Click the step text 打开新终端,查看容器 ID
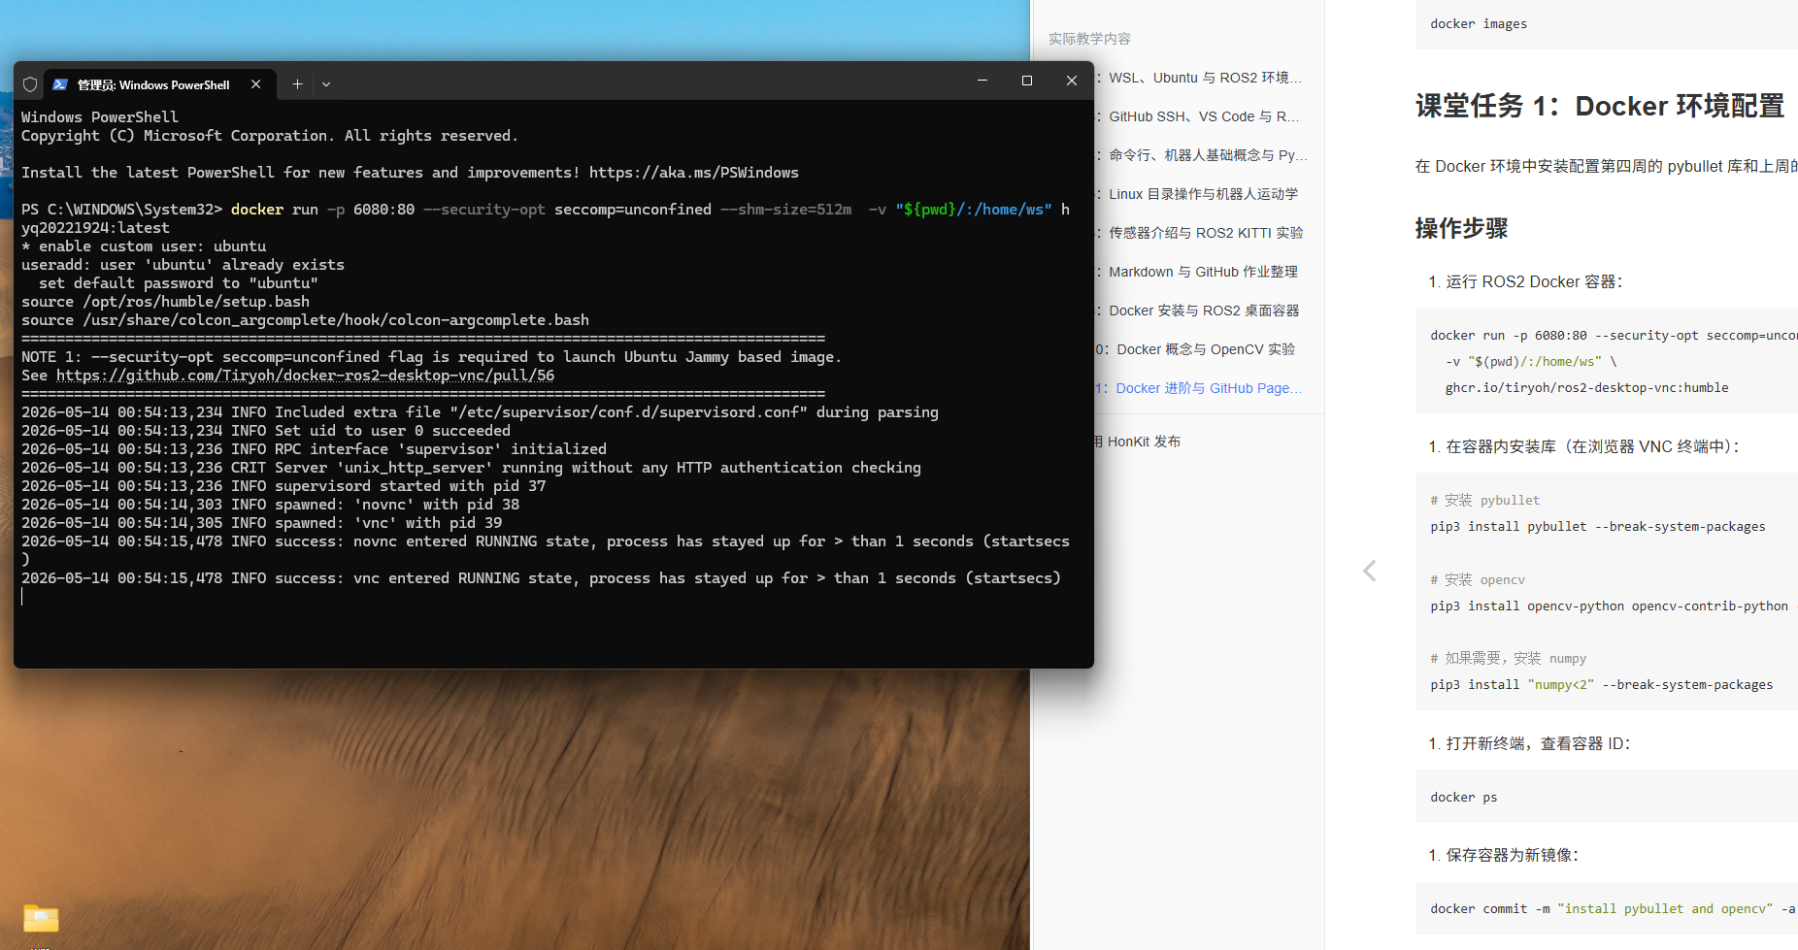This screenshot has height=950, width=1798. point(1538,744)
